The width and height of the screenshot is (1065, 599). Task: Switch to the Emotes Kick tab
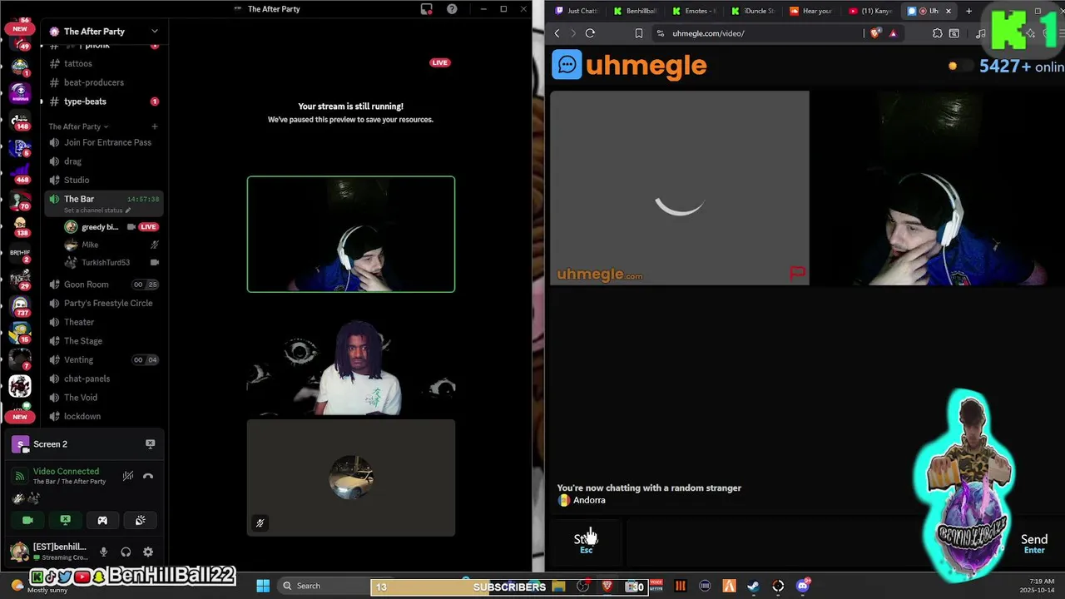click(x=695, y=11)
